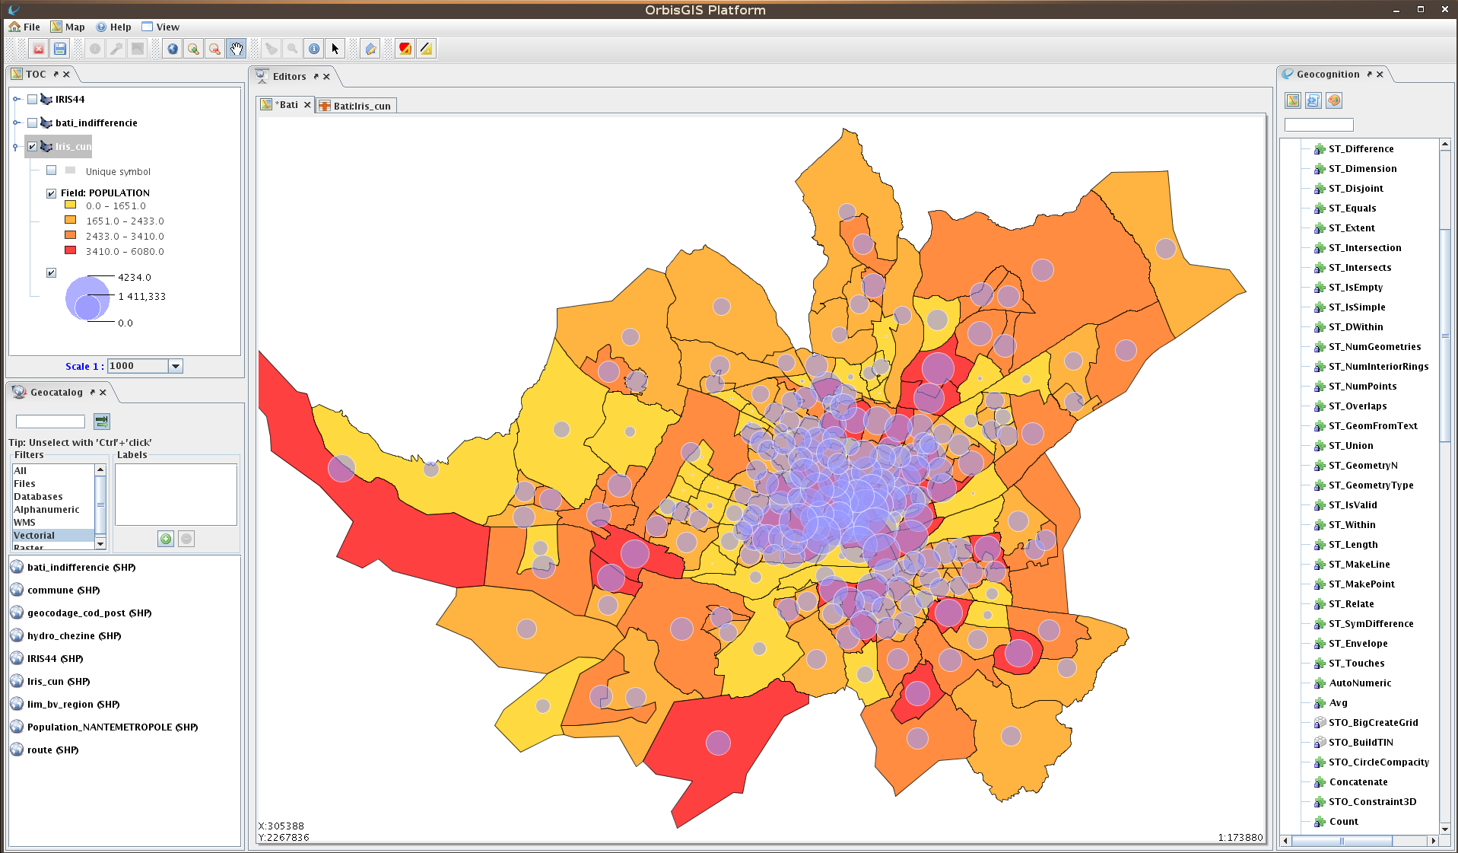Select ST_Intersection function in Geocognition
Viewport: 1458px width, 853px height.
(1364, 247)
